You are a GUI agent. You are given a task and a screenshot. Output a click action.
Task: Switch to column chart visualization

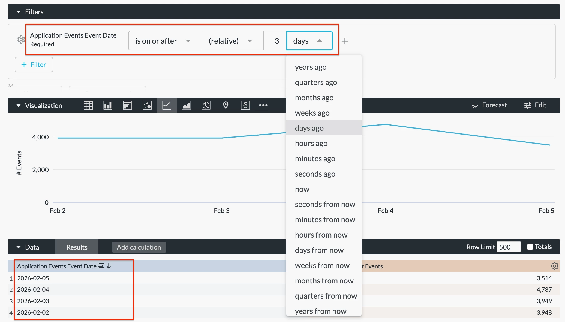point(108,105)
